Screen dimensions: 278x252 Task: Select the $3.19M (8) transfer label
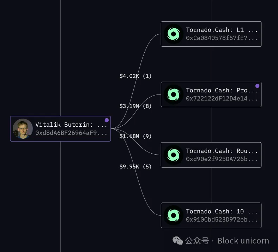click(135, 106)
